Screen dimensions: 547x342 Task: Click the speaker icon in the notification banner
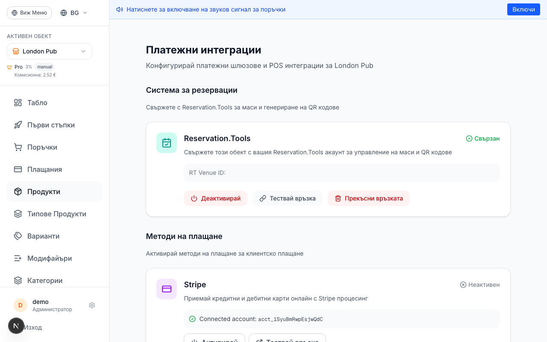coord(119,9)
